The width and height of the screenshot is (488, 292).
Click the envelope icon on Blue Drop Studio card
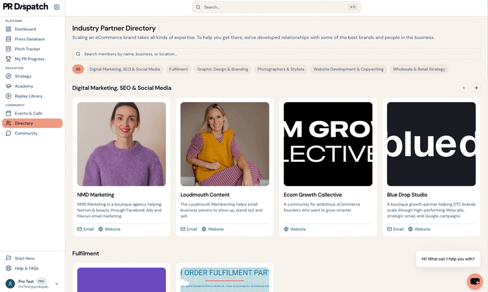389,229
